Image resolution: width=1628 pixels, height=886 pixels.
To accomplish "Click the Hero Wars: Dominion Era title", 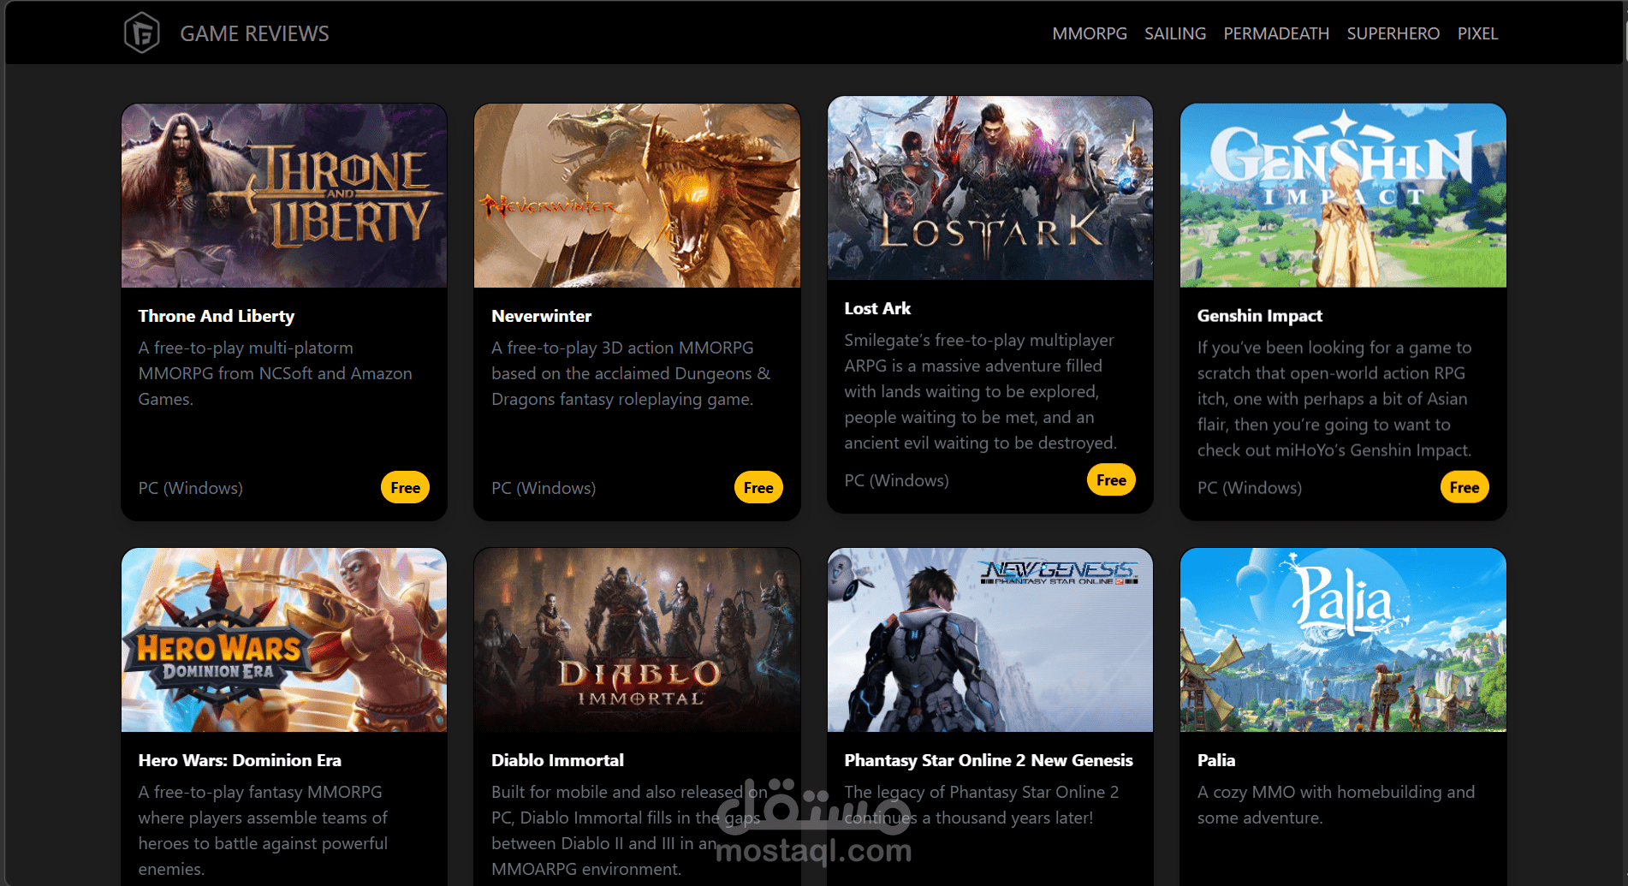I will tap(240, 760).
